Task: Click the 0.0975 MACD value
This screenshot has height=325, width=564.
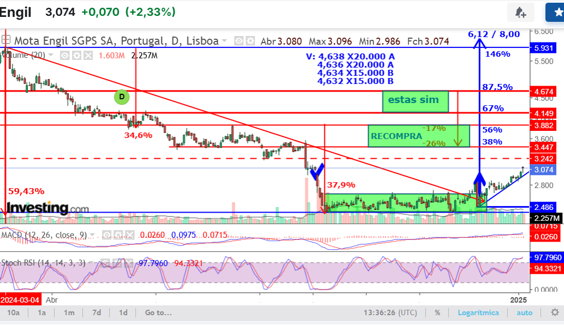Action: pyautogui.click(x=183, y=235)
